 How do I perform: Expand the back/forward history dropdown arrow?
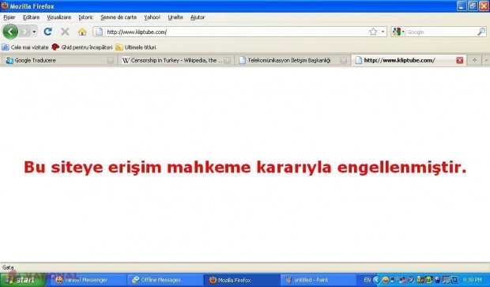(x=34, y=32)
